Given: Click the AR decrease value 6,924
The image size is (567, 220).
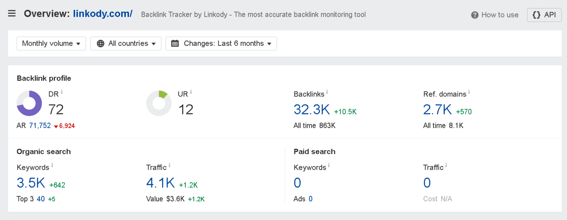Looking at the screenshot, I should tap(67, 126).
